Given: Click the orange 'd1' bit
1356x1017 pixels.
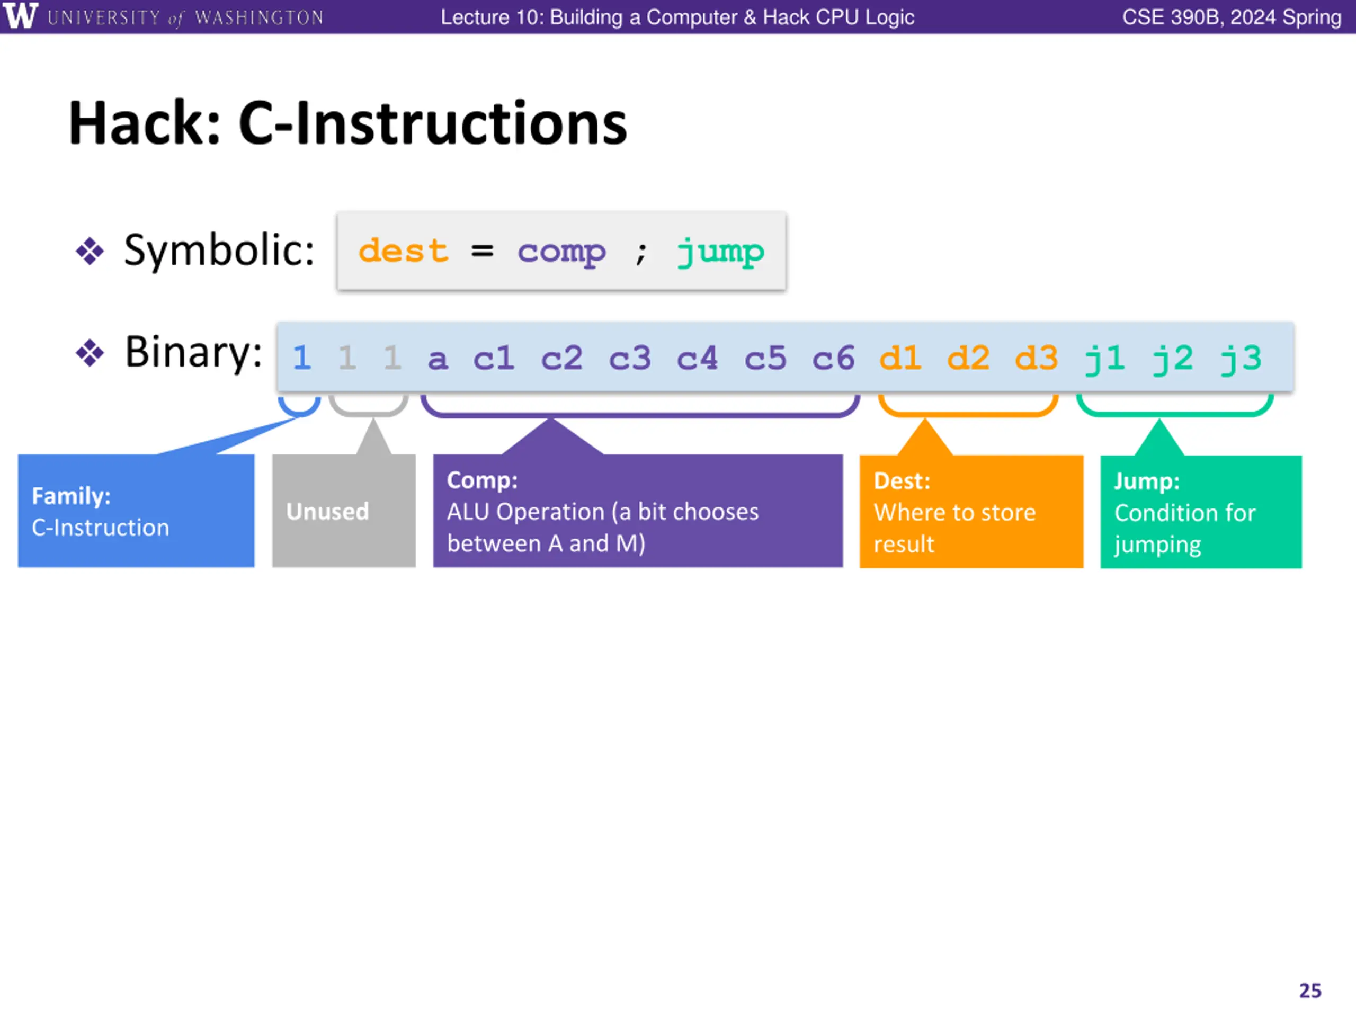Looking at the screenshot, I should click(x=900, y=358).
